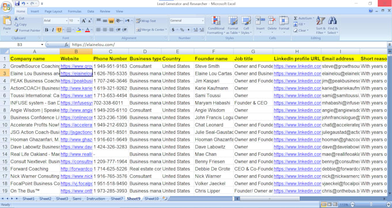Click the Font Color letter A

87,30
